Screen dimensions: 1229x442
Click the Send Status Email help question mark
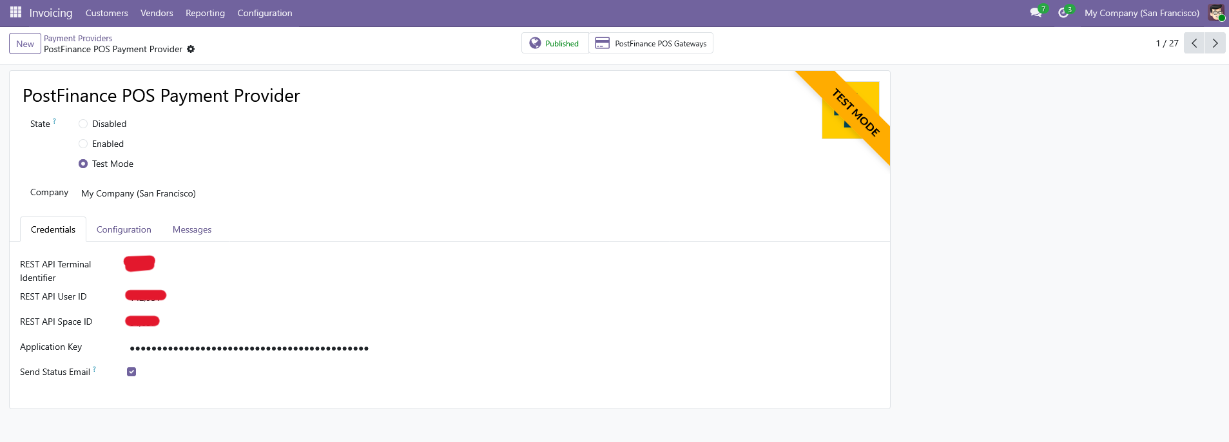click(x=95, y=369)
